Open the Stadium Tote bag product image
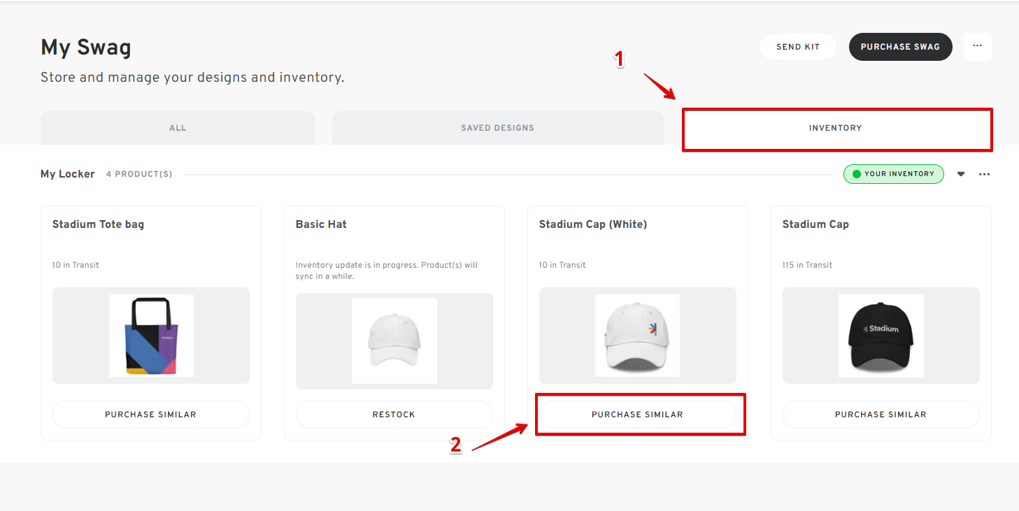1019x511 pixels. (x=150, y=336)
